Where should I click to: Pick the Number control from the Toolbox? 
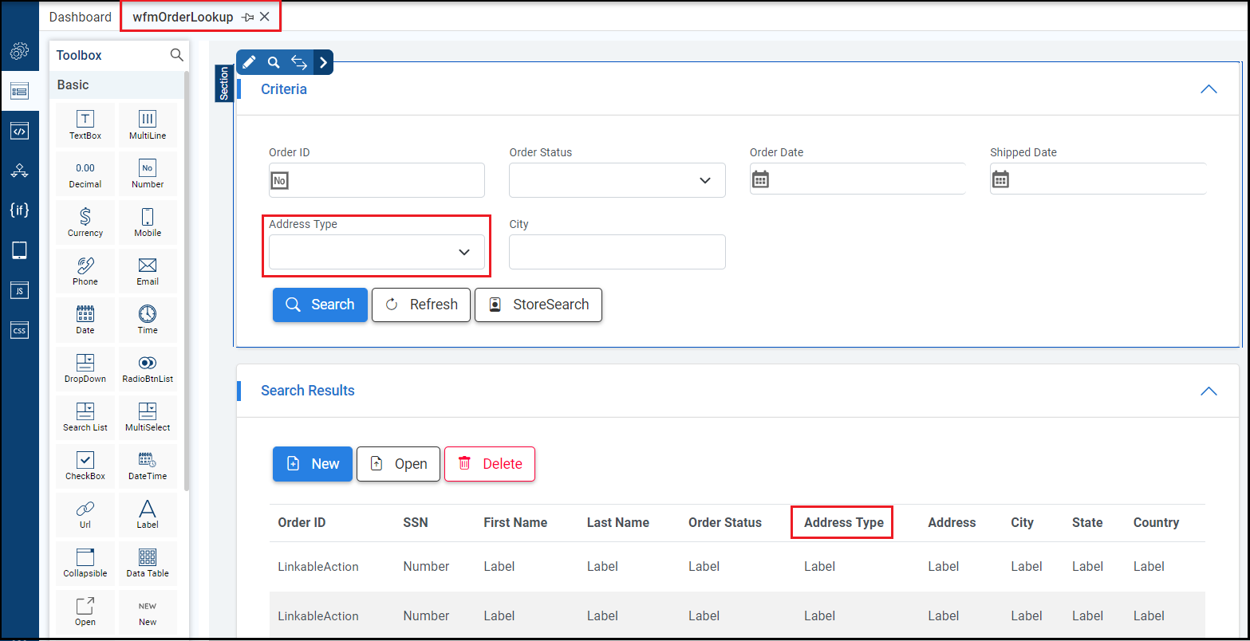[148, 174]
